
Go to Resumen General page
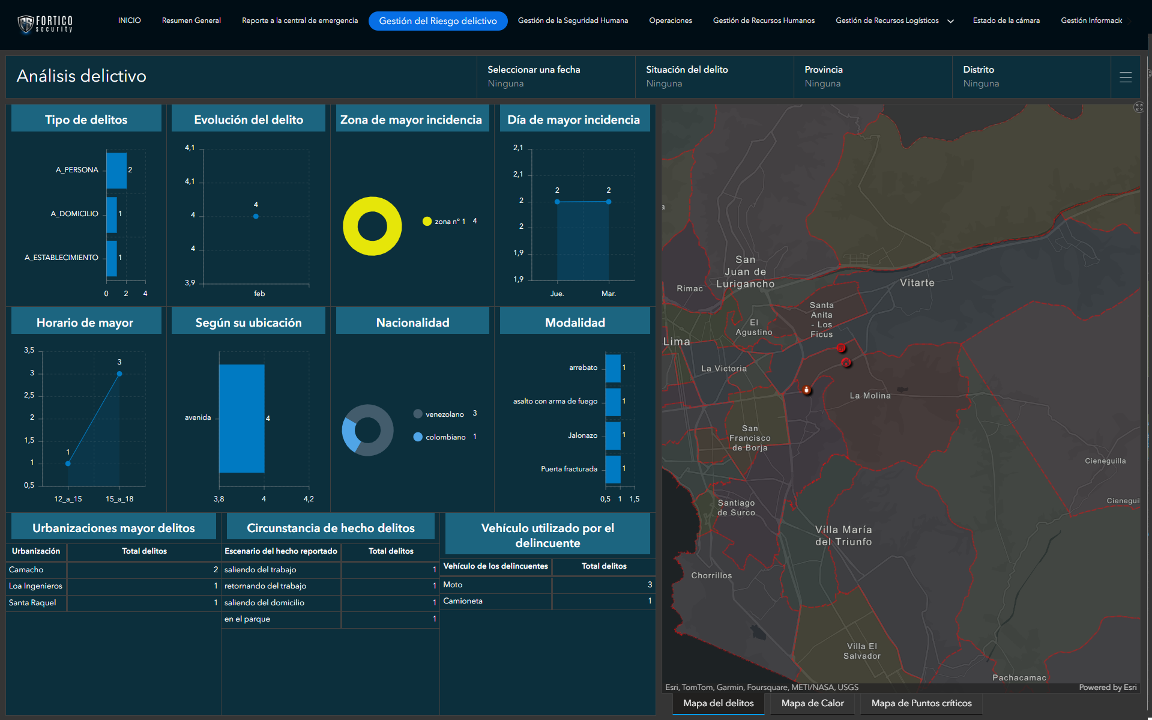(x=191, y=20)
